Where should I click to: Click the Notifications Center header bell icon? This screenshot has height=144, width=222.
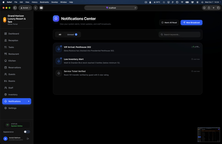pos(56,18)
